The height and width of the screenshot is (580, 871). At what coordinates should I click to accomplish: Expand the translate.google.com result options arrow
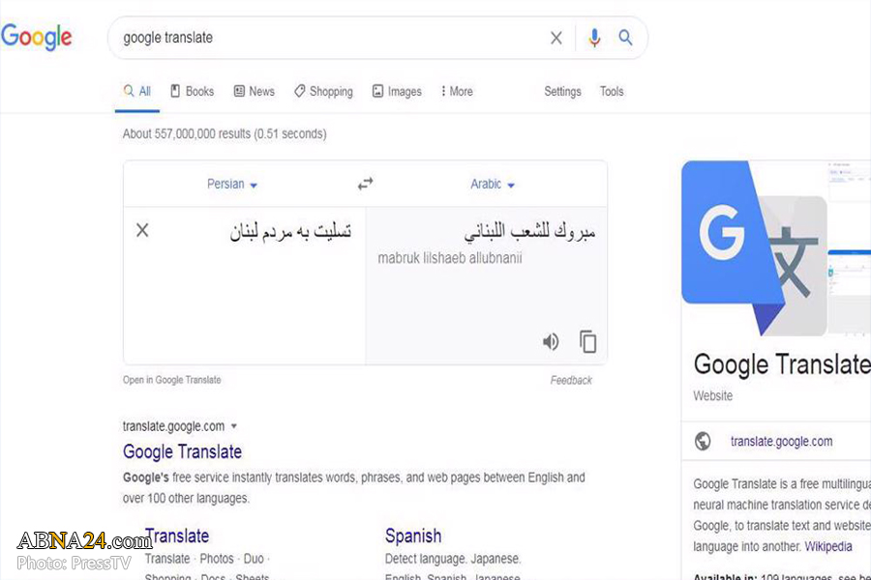(x=235, y=425)
